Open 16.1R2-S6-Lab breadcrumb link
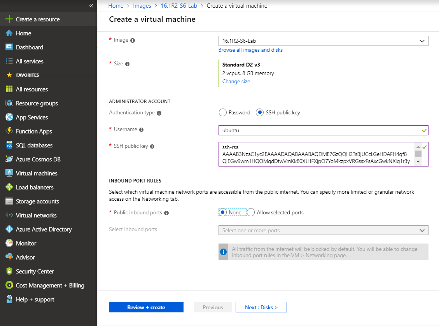This screenshot has width=439, height=326. (179, 5)
